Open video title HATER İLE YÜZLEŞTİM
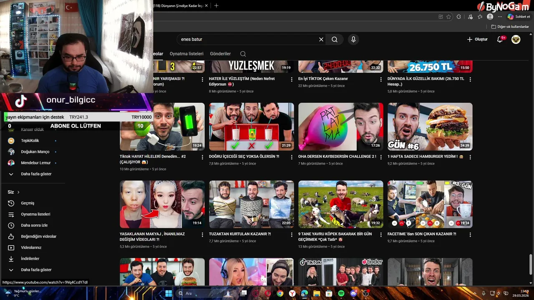The height and width of the screenshot is (300, 534). pos(242,81)
